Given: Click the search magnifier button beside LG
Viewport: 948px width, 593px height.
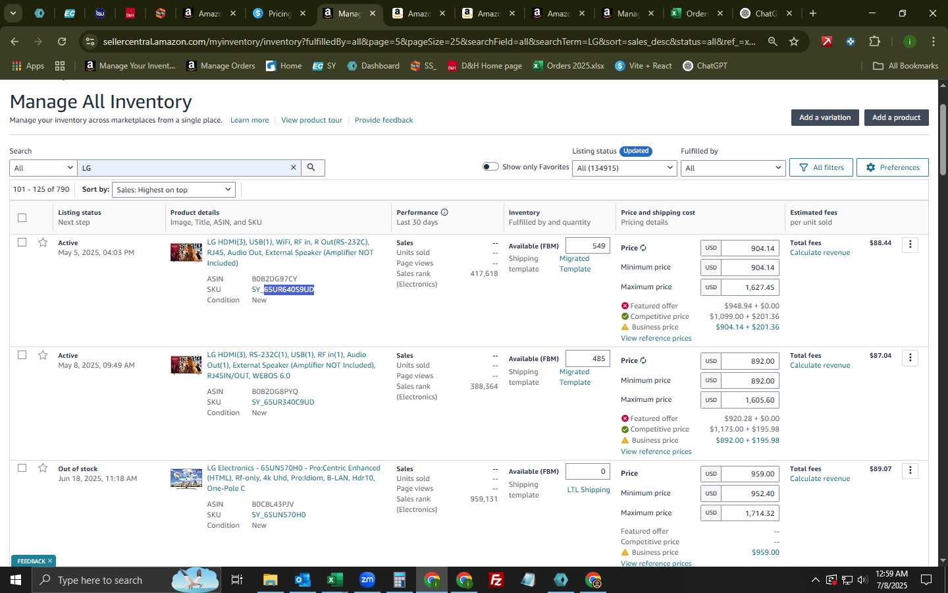Looking at the screenshot, I should (311, 168).
